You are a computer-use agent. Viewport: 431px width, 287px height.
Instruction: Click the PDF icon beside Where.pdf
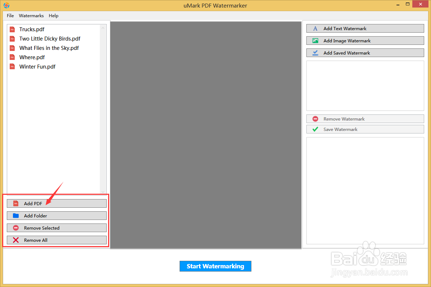12,57
